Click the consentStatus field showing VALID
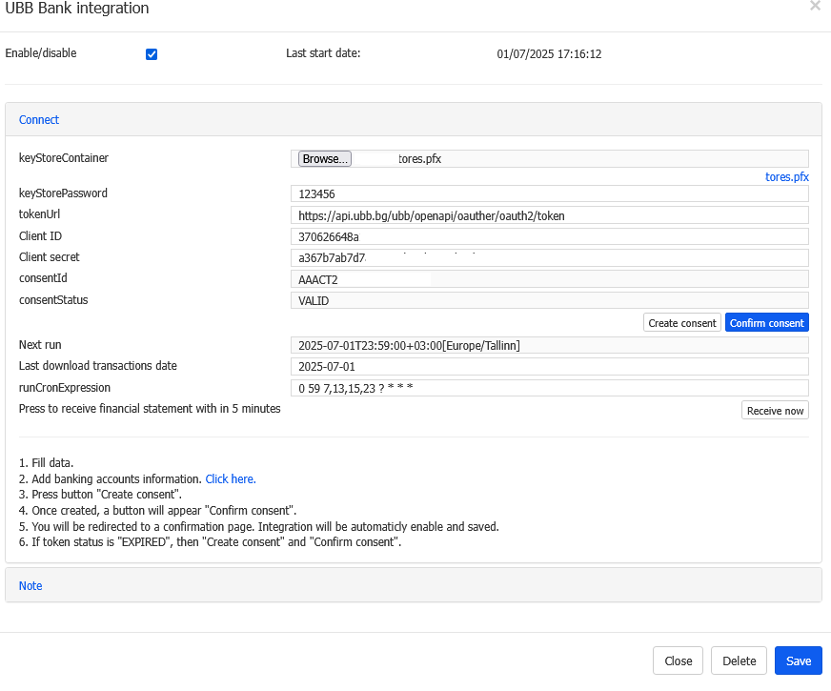 tap(550, 300)
